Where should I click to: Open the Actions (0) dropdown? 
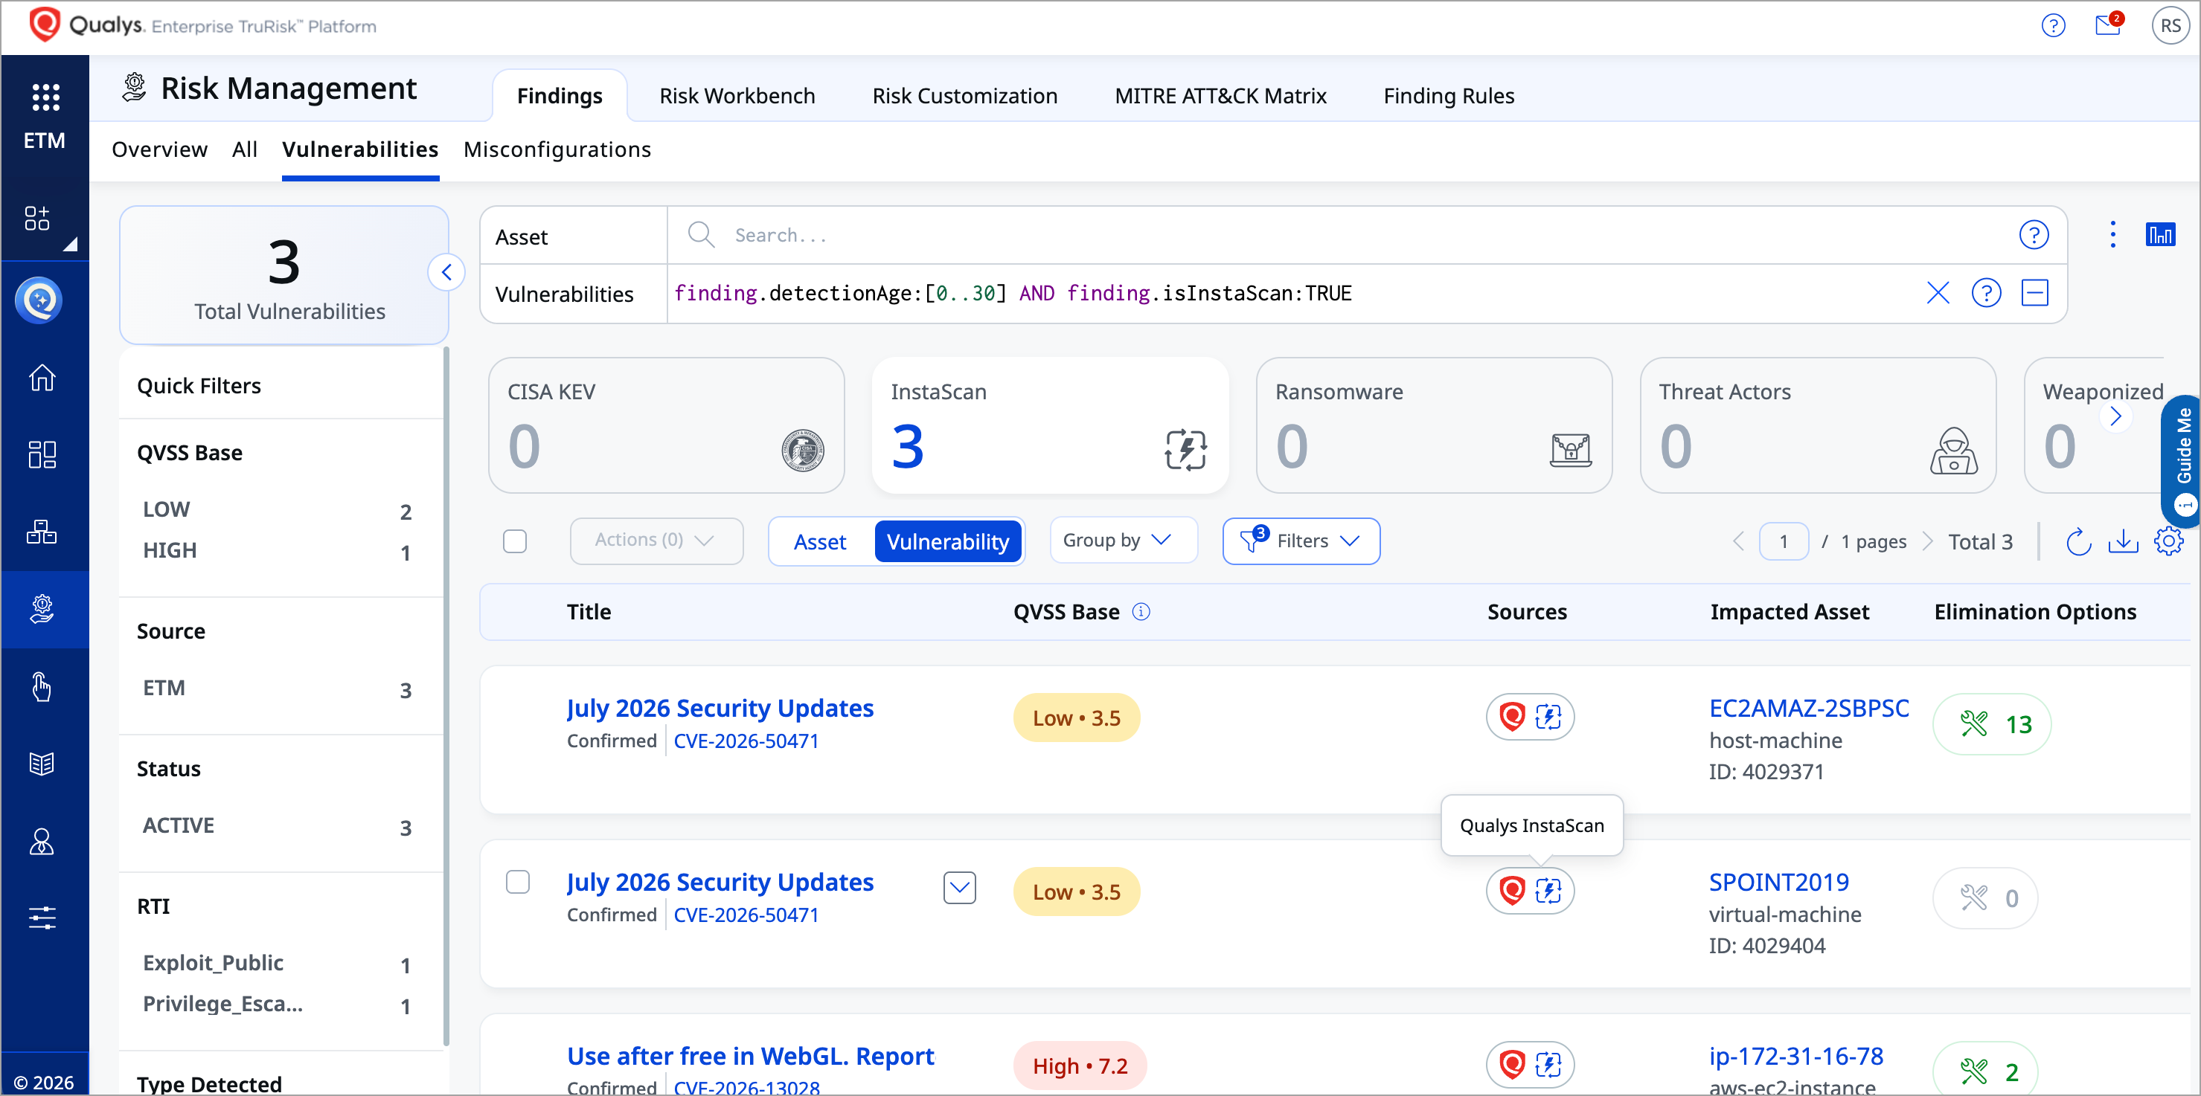click(656, 541)
